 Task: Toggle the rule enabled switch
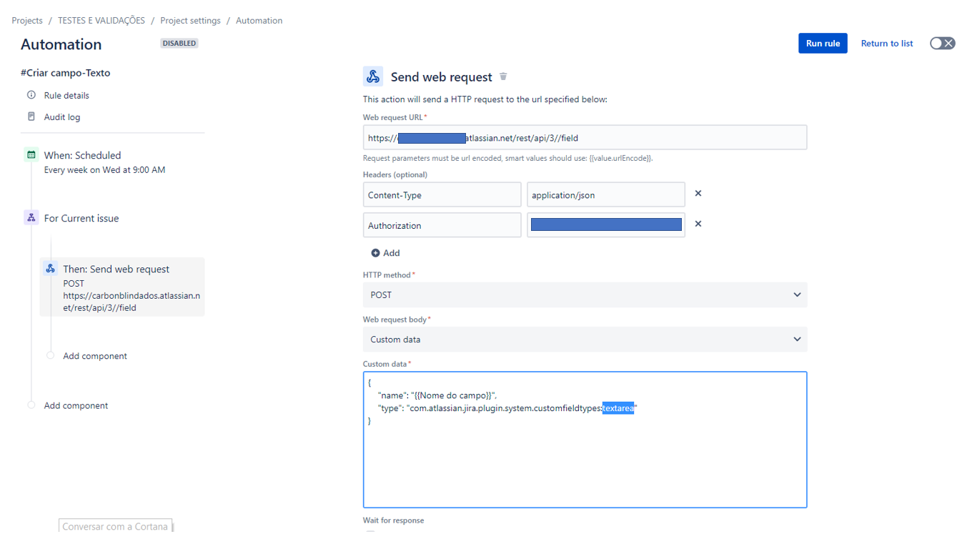click(x=942, y=44)
